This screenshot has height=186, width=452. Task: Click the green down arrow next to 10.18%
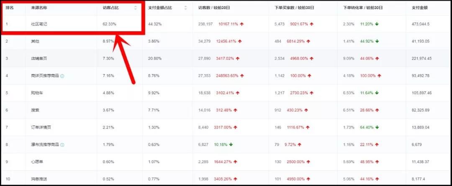tap(231, 145)
